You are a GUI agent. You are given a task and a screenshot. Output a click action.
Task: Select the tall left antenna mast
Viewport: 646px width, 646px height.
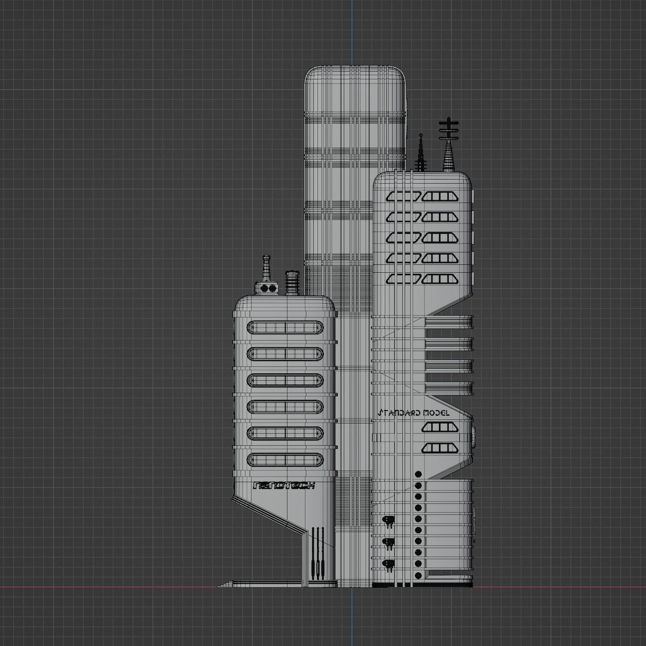(x=265, y=268)
